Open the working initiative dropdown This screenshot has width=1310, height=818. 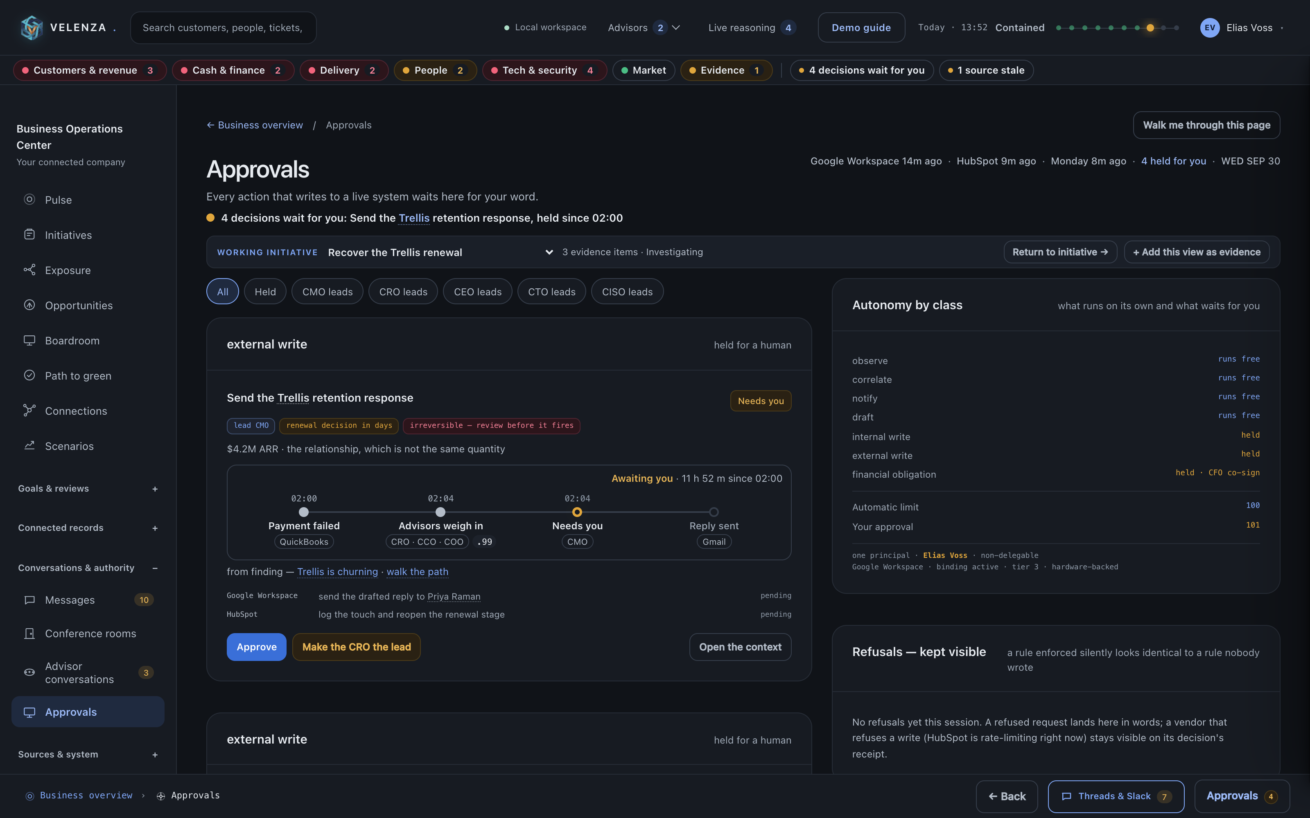pyautogui.click(x=440, y=252)
